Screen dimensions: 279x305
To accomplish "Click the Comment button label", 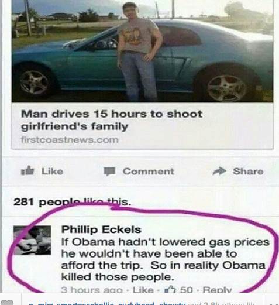I will coord(148,172).
